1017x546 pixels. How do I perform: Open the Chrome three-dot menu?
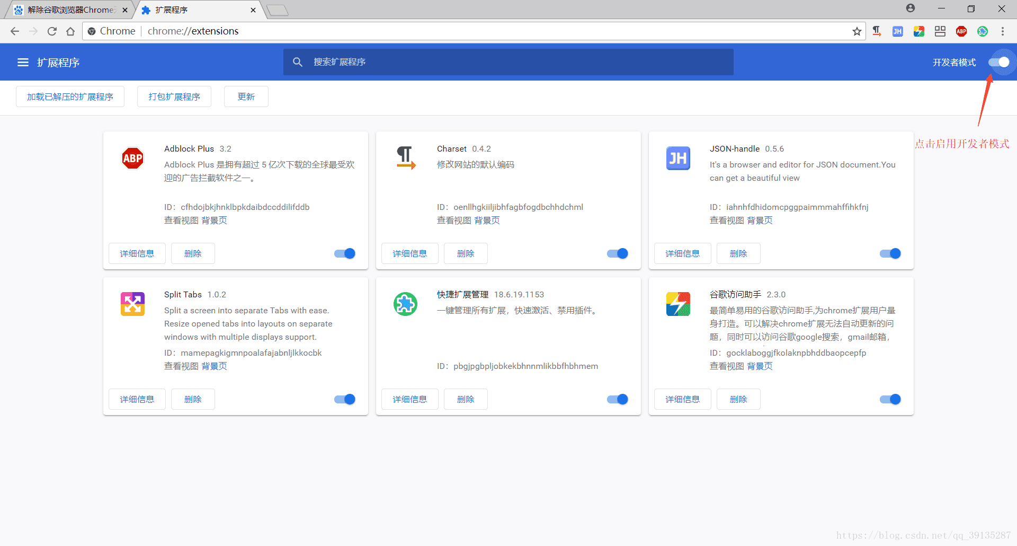(x=1003, y=31)
